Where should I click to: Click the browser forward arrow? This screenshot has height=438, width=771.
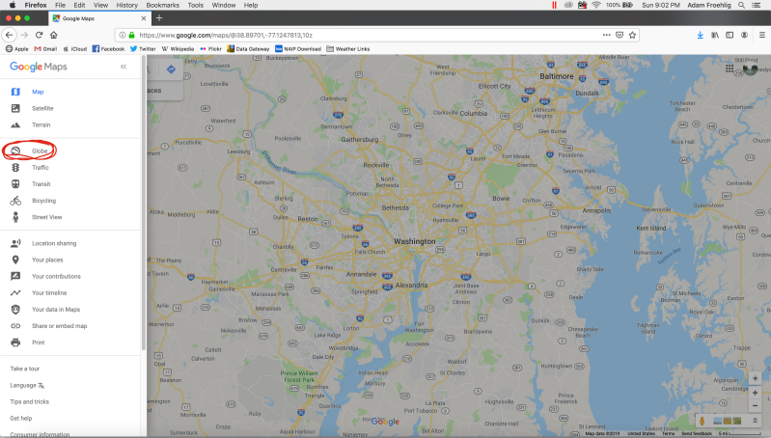24,35
